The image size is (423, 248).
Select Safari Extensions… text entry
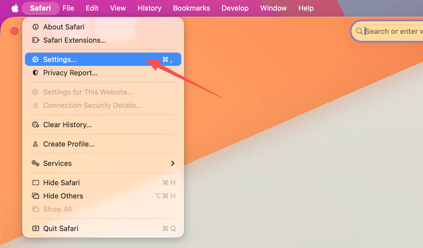tap(75, 40)
